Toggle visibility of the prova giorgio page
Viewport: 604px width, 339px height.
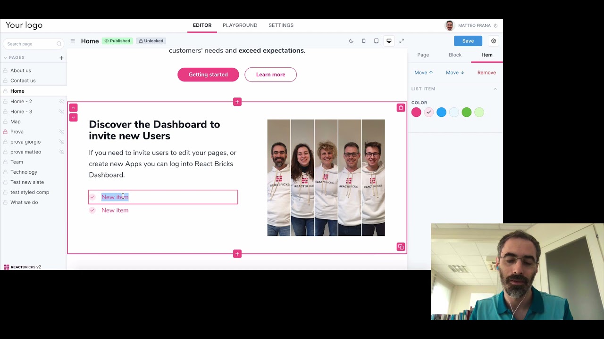61,142
